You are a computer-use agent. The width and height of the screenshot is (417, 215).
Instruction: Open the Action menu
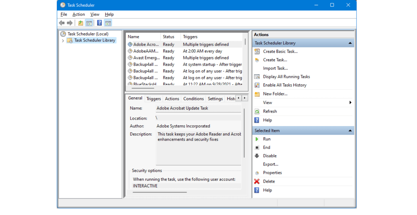78,14
